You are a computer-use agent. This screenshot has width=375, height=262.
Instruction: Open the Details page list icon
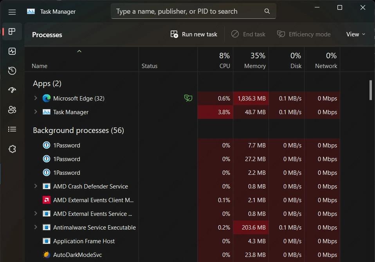pyautogui.click(x=12, y=129)
